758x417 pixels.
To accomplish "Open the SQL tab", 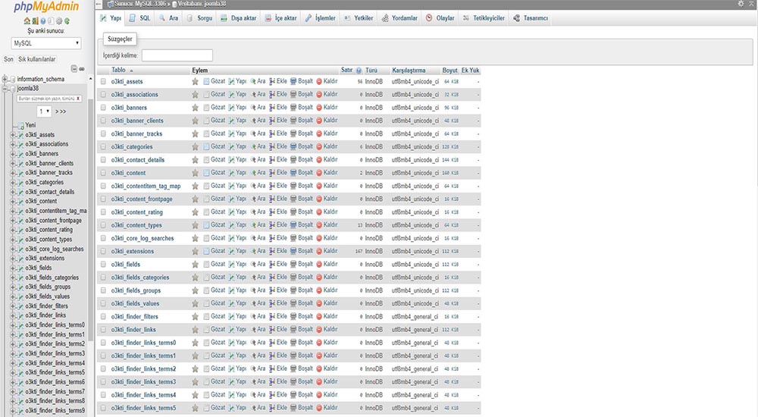I will coord(139,17).
